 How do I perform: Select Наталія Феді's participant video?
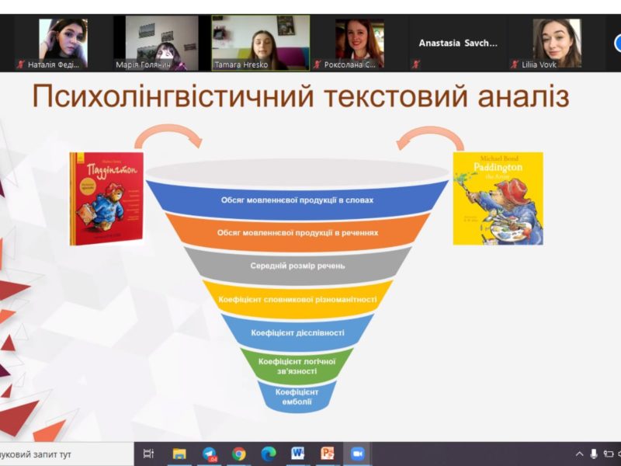61,43
